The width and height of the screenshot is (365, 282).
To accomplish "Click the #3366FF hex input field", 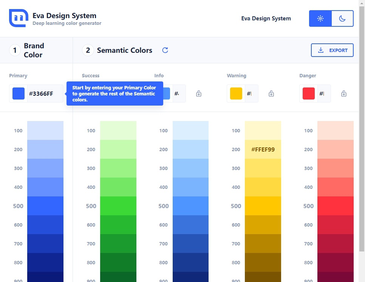I will 42,93.
